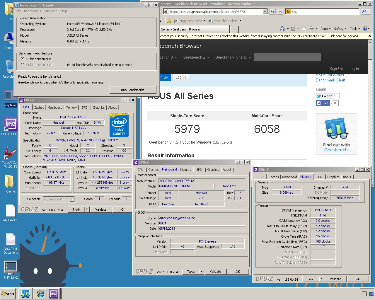This screenshot has width=375, height=300.
Task: Click Validate in CPU-Z Memory window
Action: (x=335, y=279)
